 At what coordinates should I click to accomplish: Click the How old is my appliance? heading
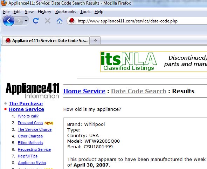coord(92,109)
